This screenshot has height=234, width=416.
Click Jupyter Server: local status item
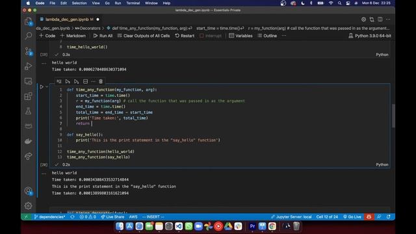(x=291, y=216)
